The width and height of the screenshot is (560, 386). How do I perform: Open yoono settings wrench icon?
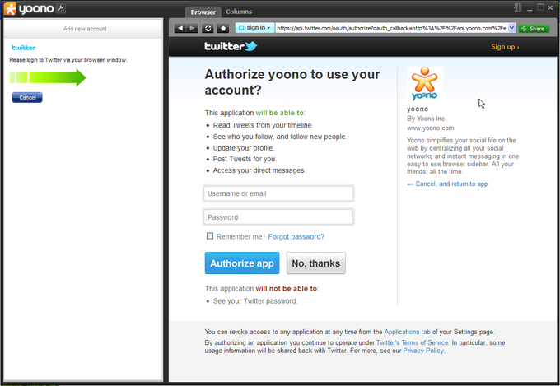61,8
